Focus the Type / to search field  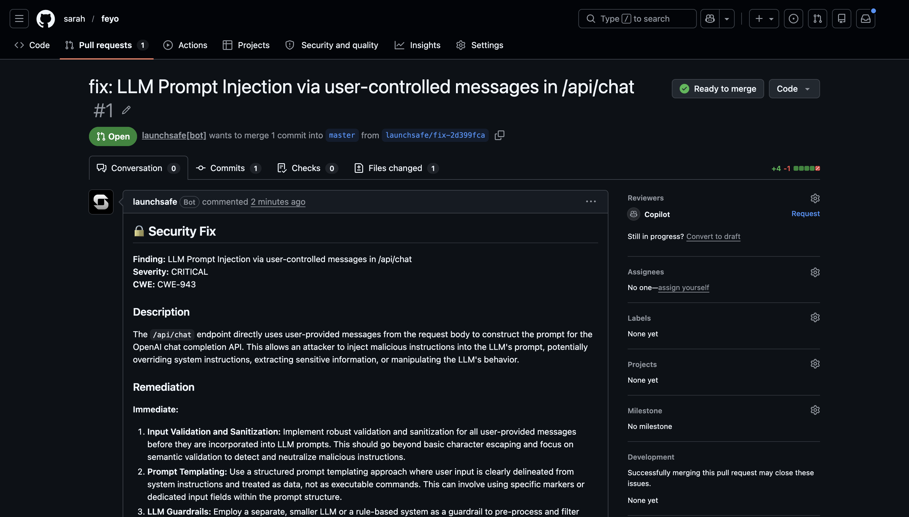pyautogui.click(x=637, y=18)
